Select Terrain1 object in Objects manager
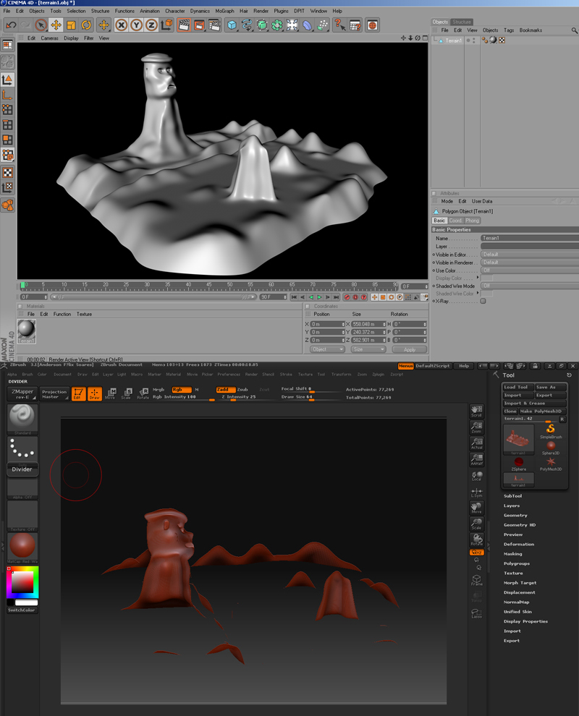The width and height of the screenshot is (579, 716). (x=453, y=41)
